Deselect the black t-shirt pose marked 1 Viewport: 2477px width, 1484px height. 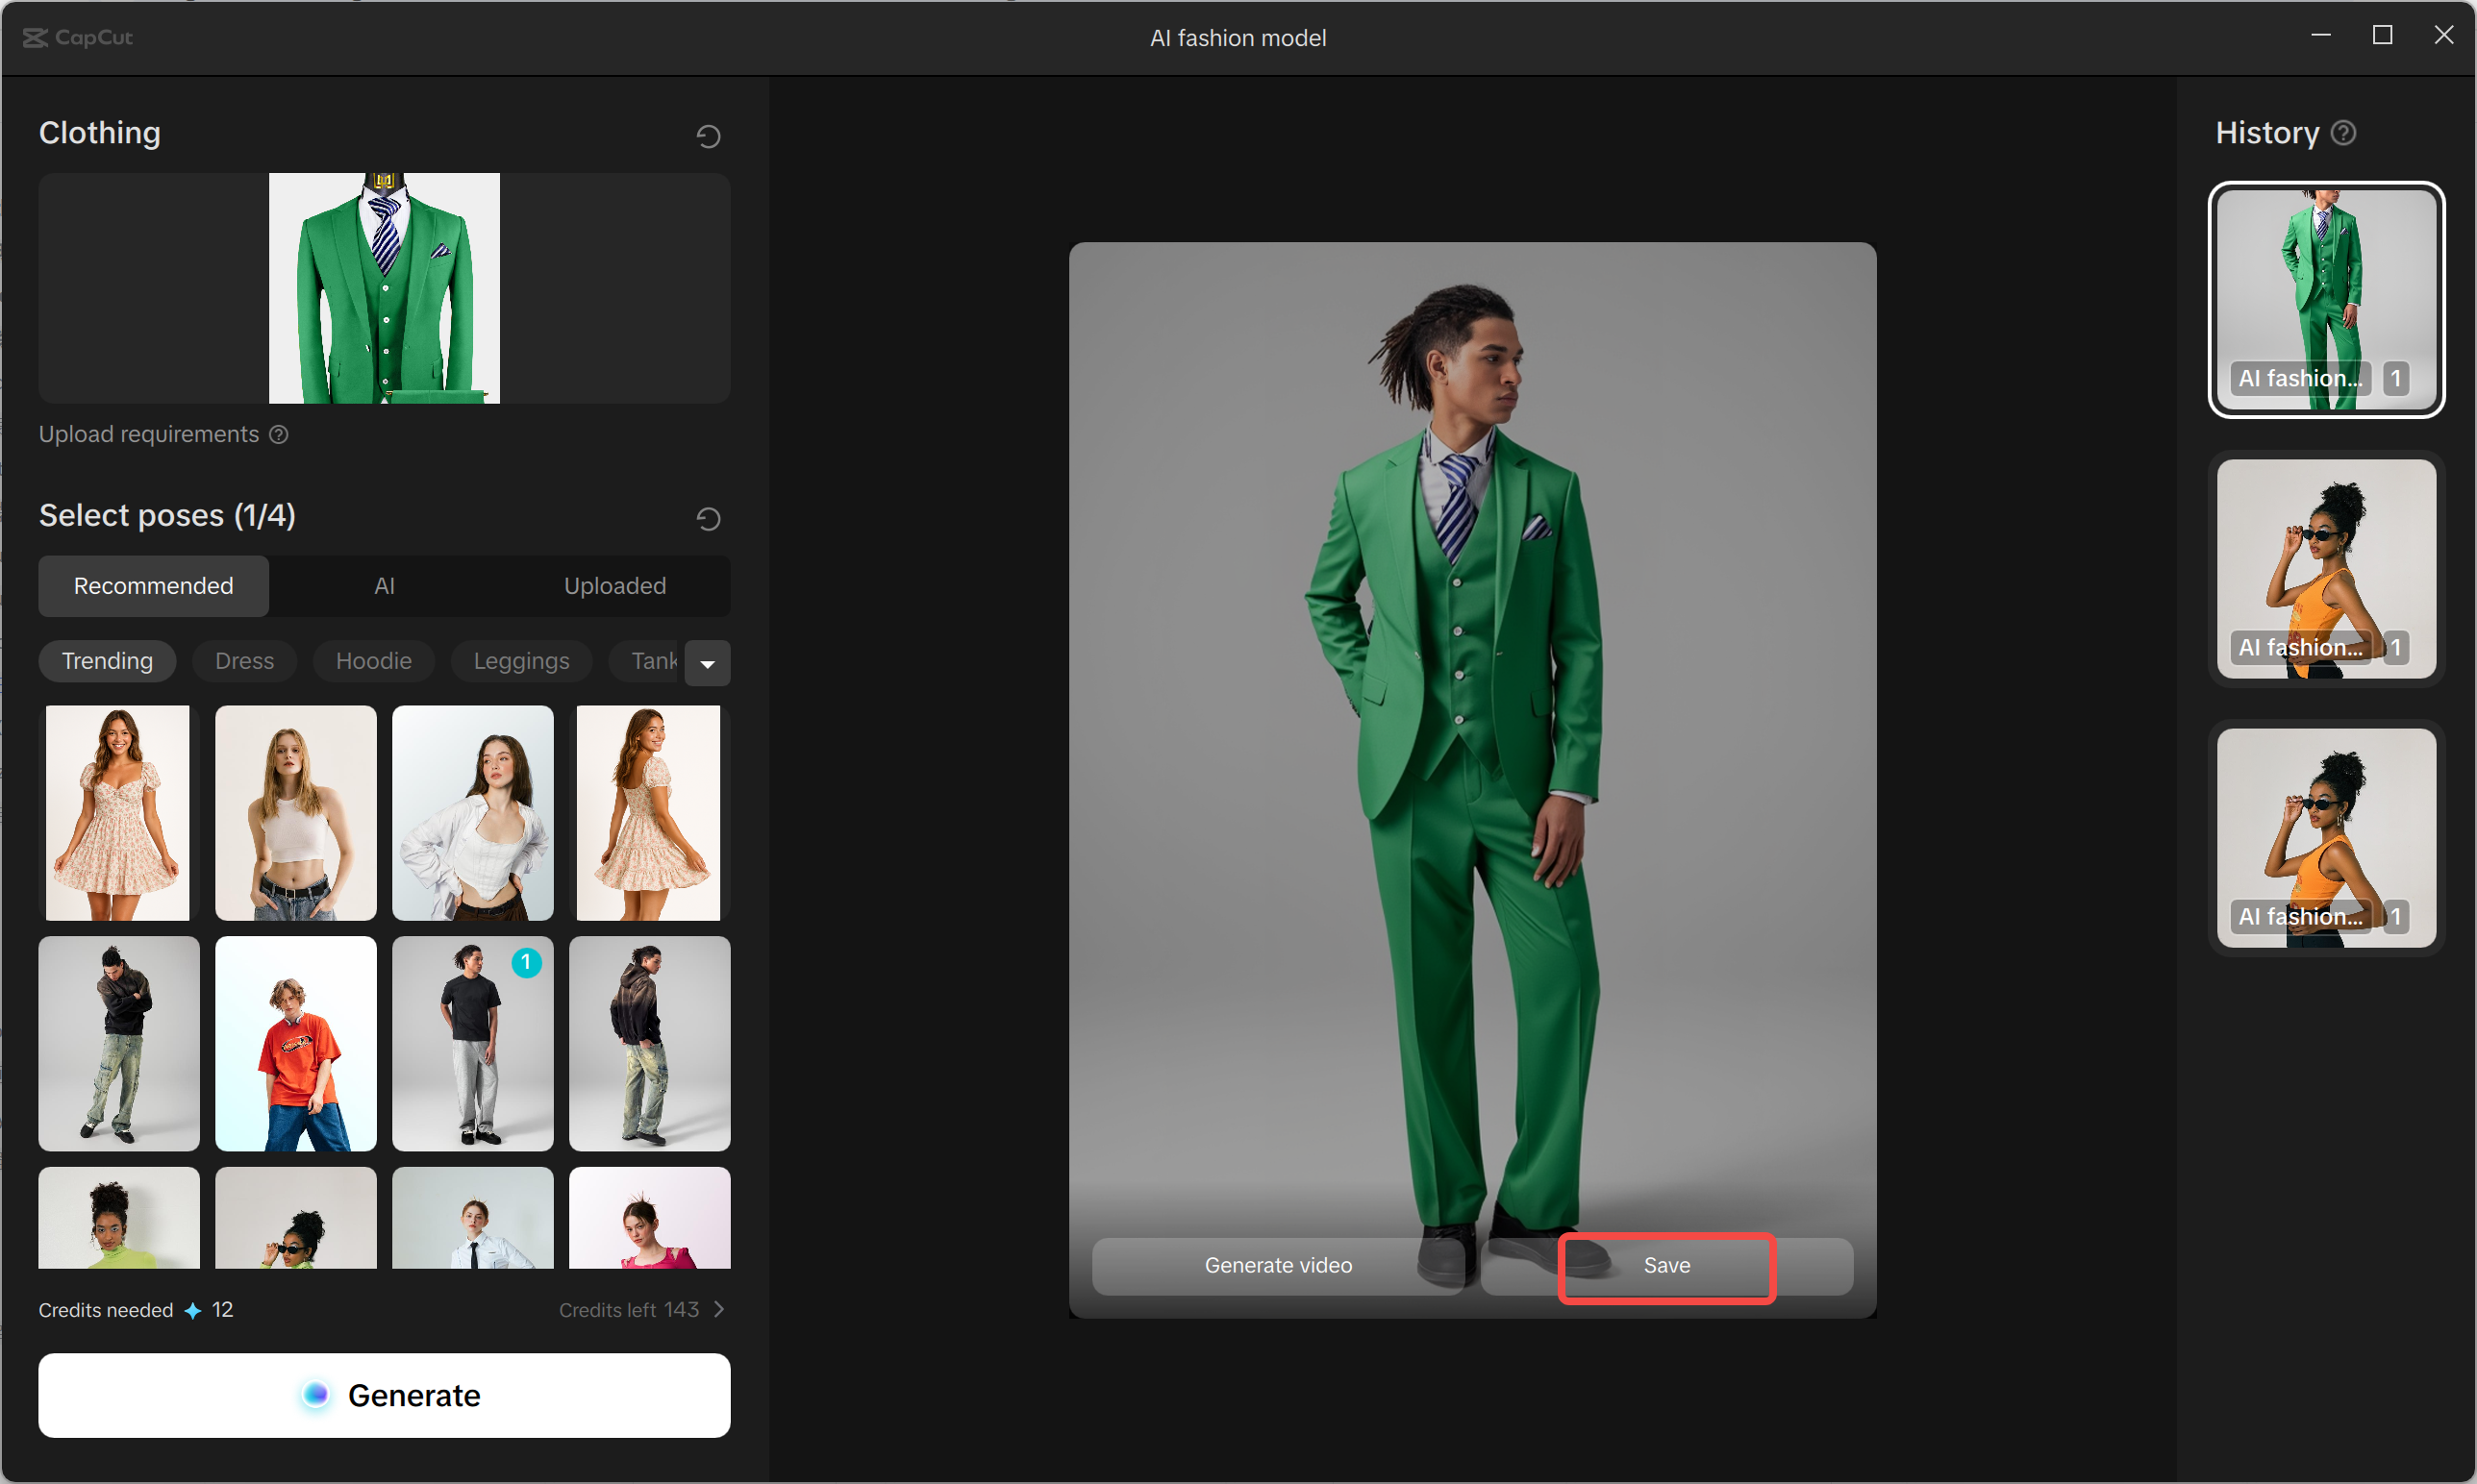472,1043
